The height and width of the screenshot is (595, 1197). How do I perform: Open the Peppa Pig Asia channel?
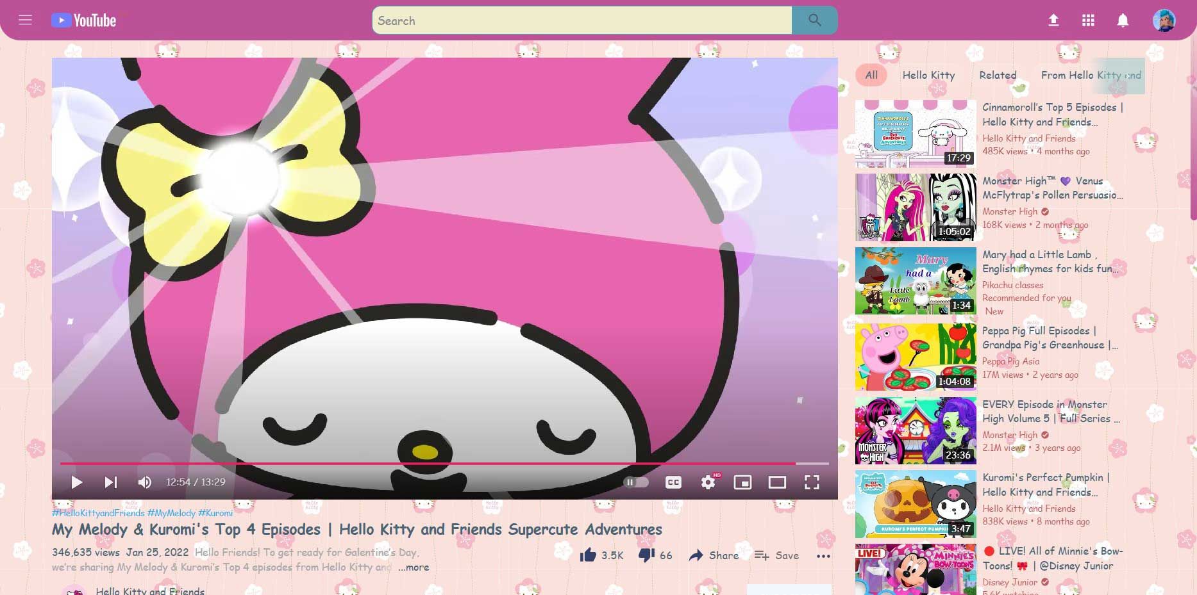tap(1010, 361)
